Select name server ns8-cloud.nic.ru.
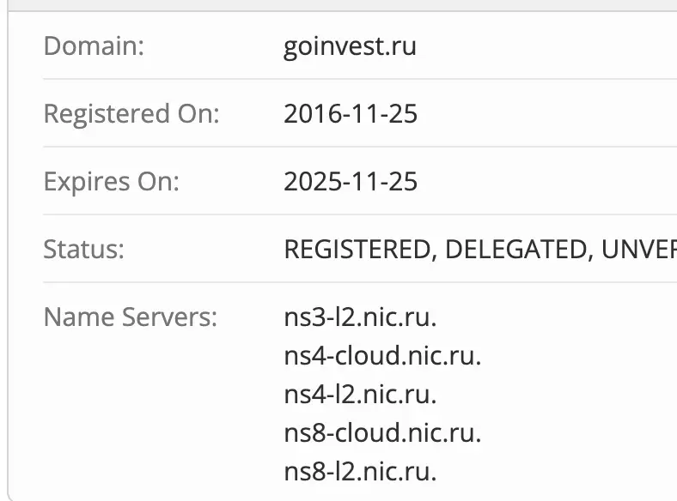The height and width of the screenshot is (501, 677). click(382, 432)
